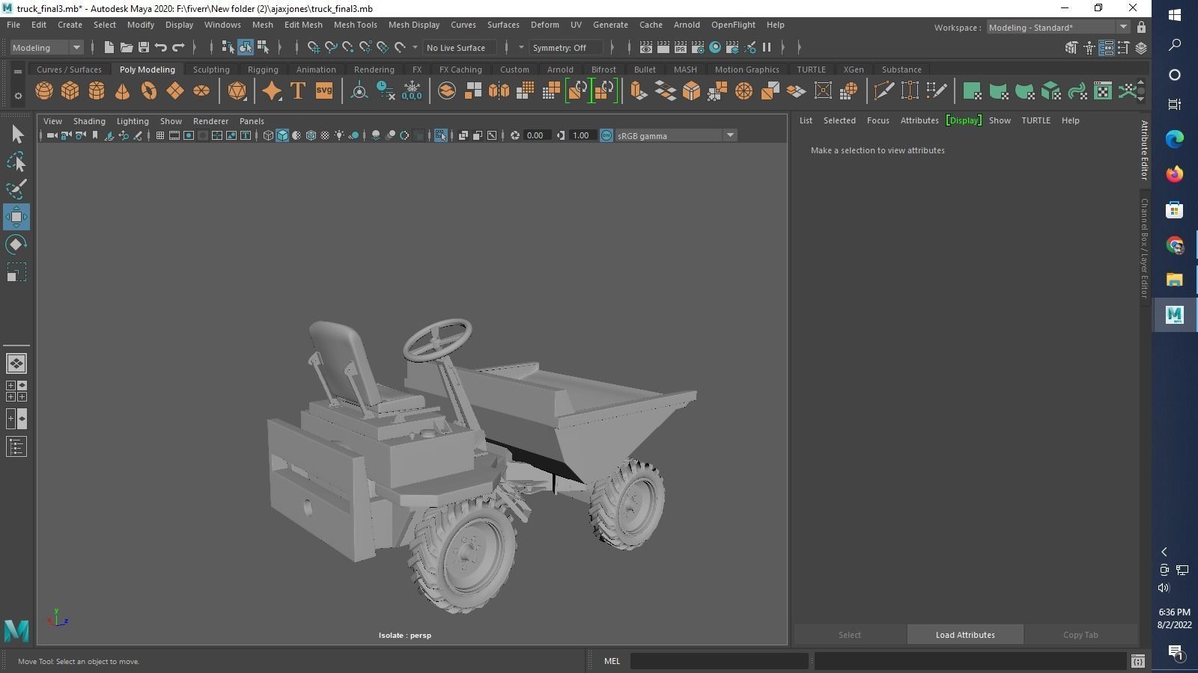Open File Explorer from the taskbar
The height and width of the screenshot is (673, 1198).
click(1174, 280)
